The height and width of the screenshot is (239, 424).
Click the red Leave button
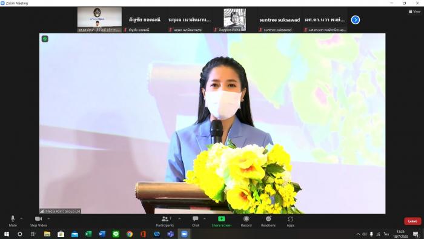pos(412,221)
